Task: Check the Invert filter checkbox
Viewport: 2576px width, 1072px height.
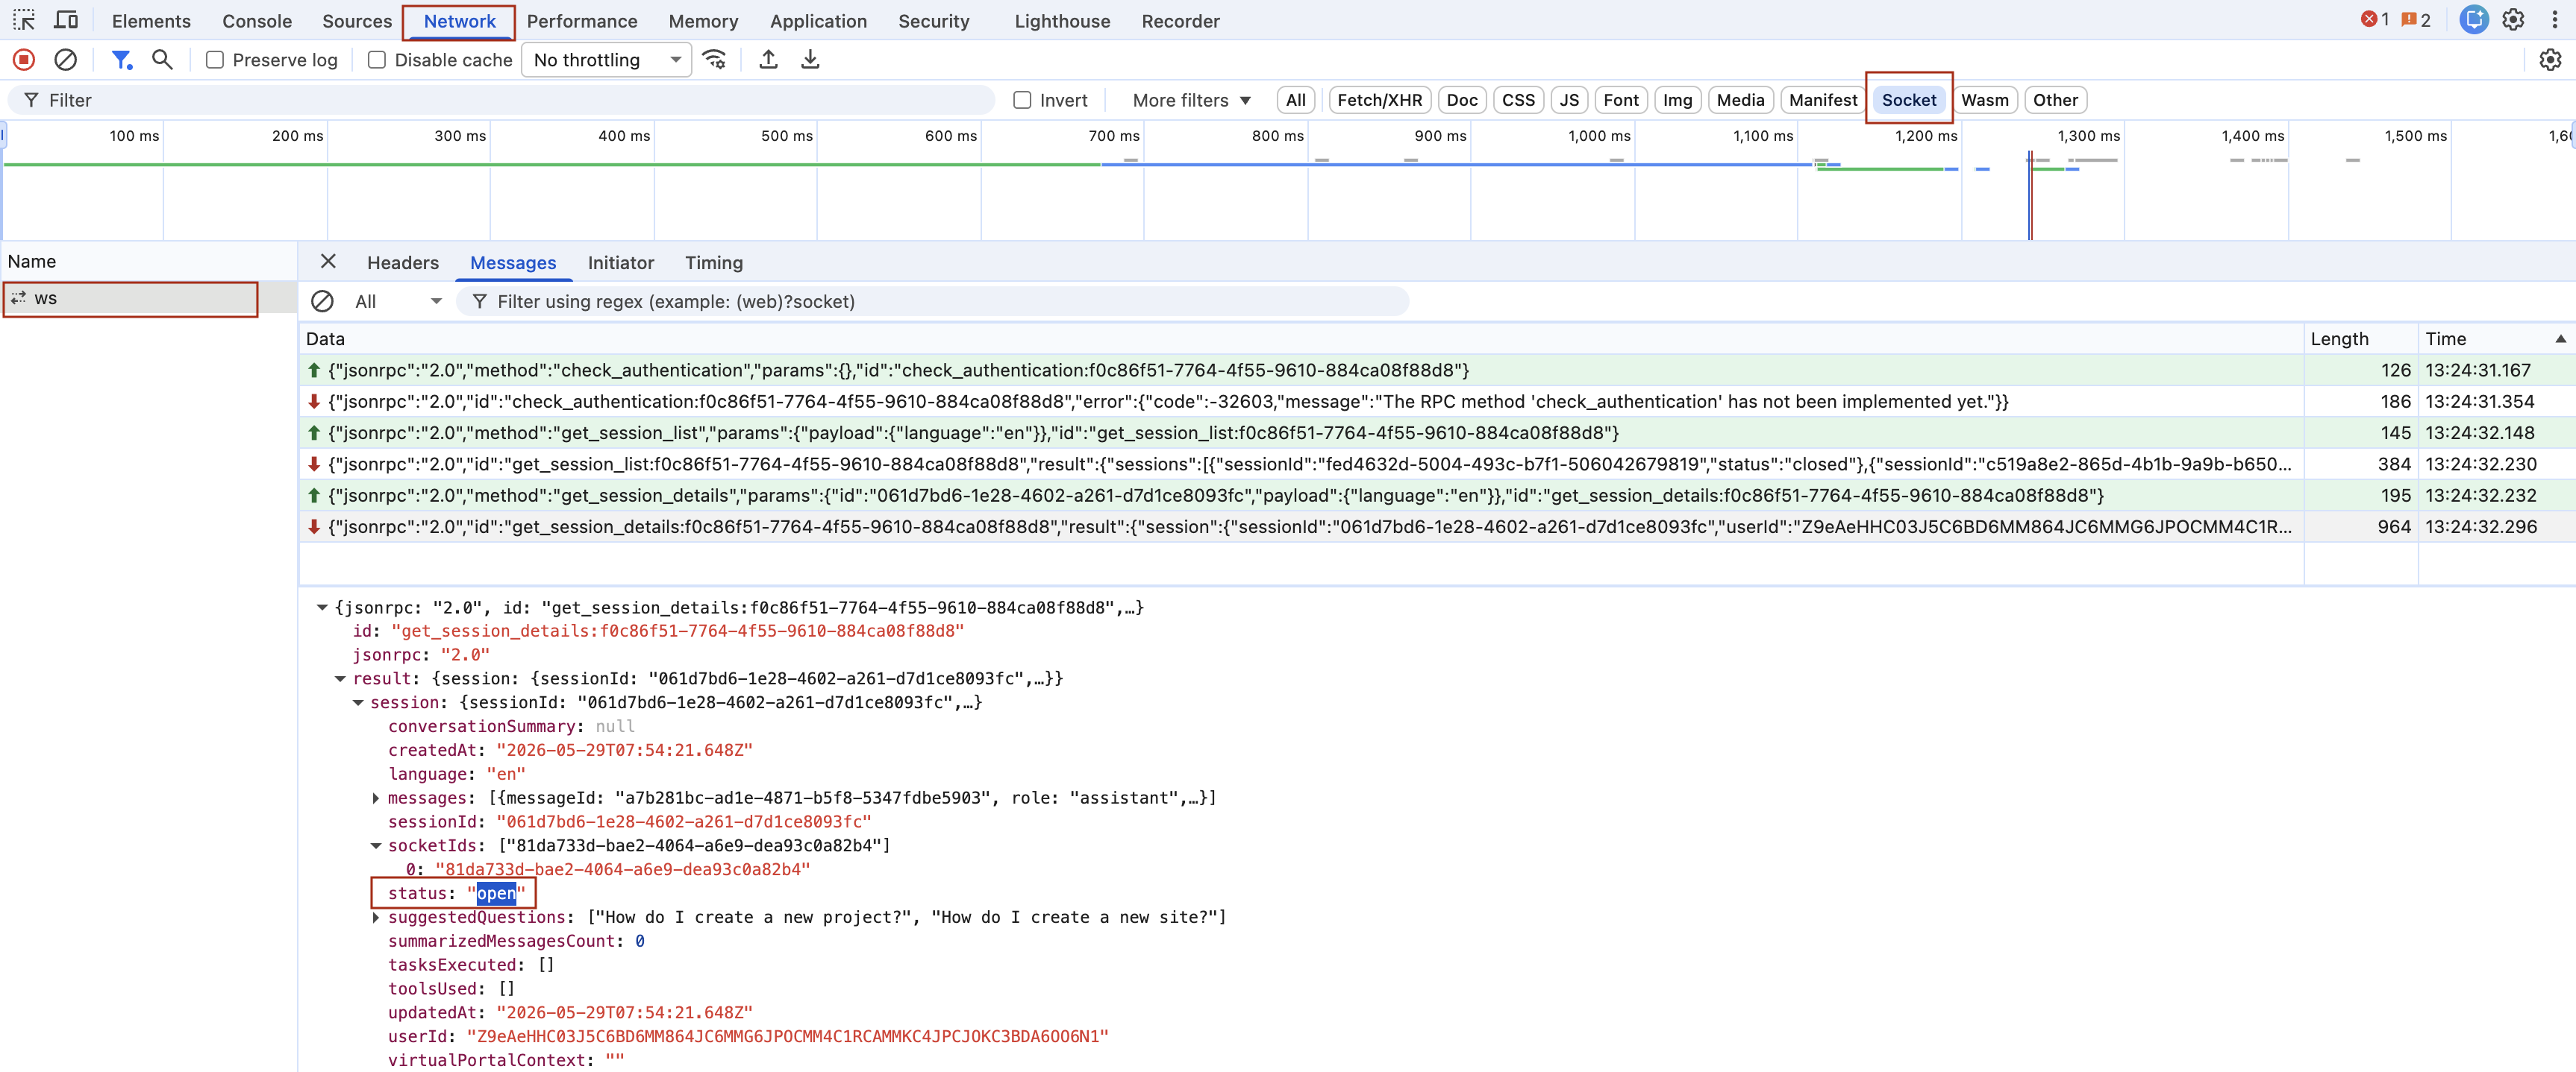Action: point(1022,100)
